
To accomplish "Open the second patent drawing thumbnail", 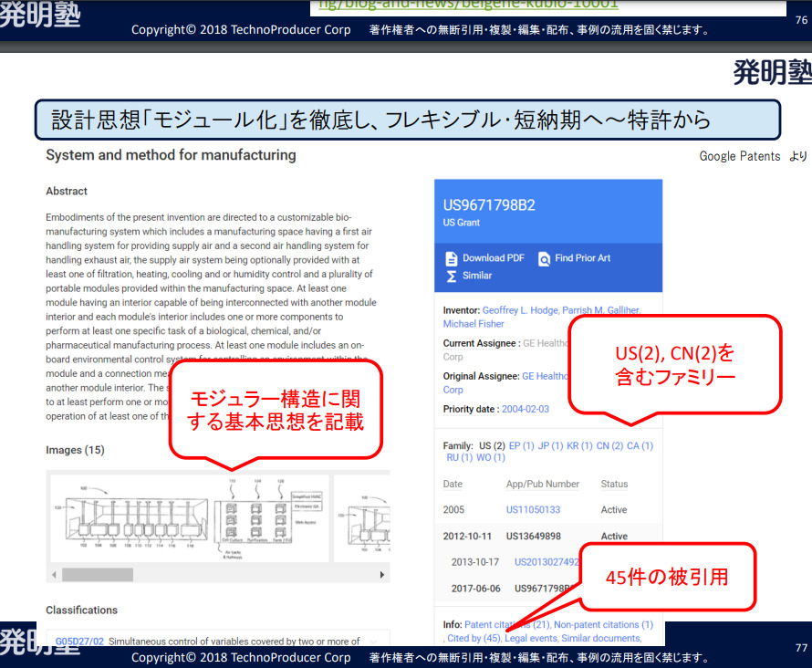I will pos(362,519).
